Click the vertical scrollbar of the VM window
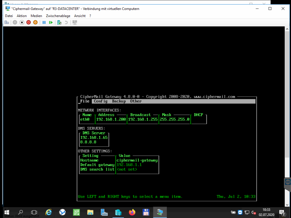This screenshot has width=291, height=218. tap(287, 97)
